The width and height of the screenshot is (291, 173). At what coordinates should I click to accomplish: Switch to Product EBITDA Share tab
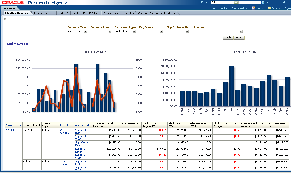click(86, 13)
